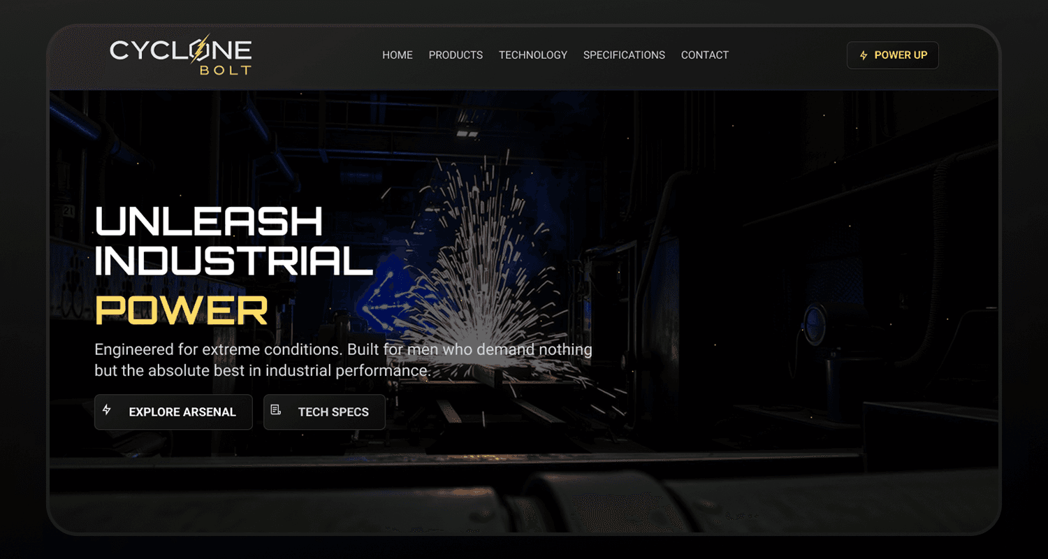Click the bolt icon inside the POWER UP button

point(864,55)
